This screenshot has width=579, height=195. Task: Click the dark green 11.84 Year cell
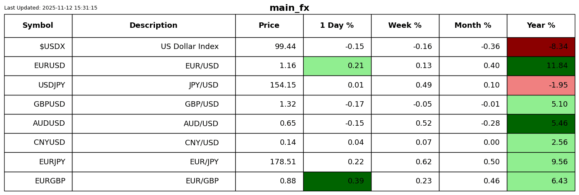pyautogui.click(x=541, y=66)
